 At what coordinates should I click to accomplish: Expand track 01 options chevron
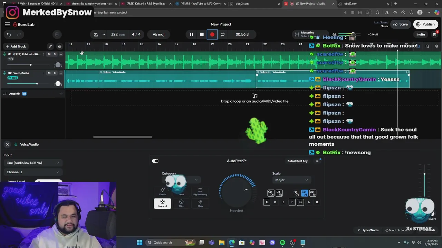point(61,54)
